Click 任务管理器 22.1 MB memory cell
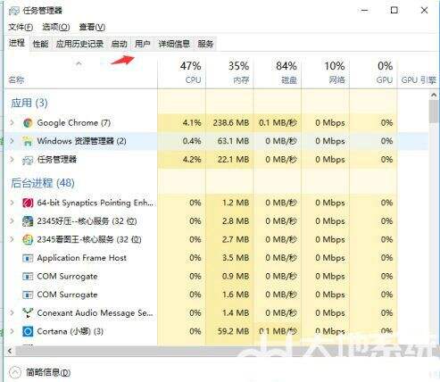The image size is (440, 382). point(229,160)
